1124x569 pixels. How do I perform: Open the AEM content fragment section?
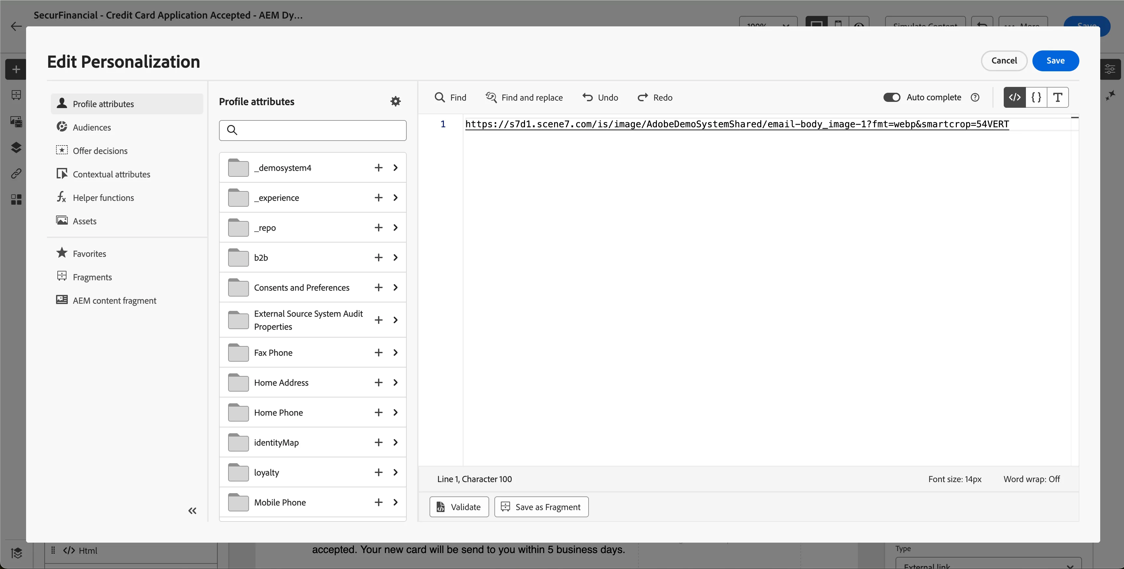127,301
